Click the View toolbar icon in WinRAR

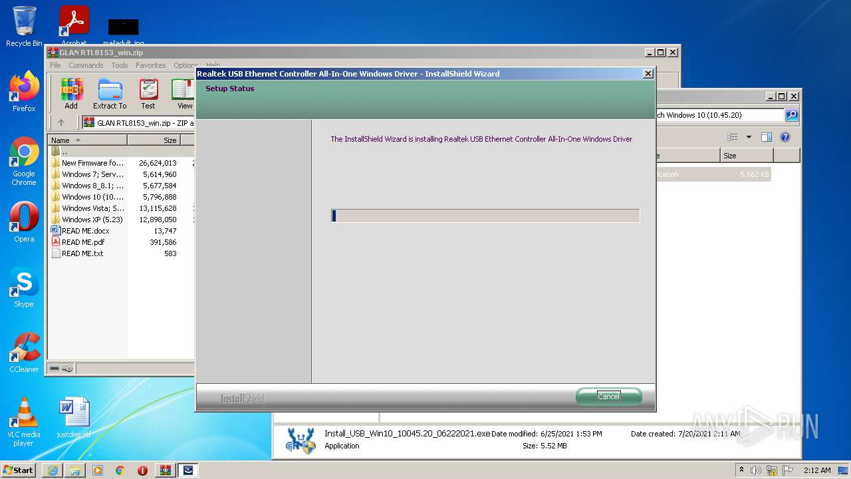click(x=183, y=93)
